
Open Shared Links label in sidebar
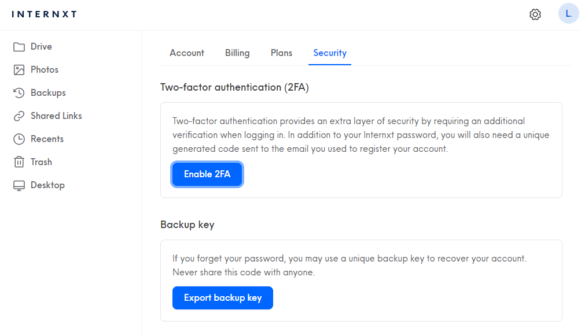(x=56, y=116)
